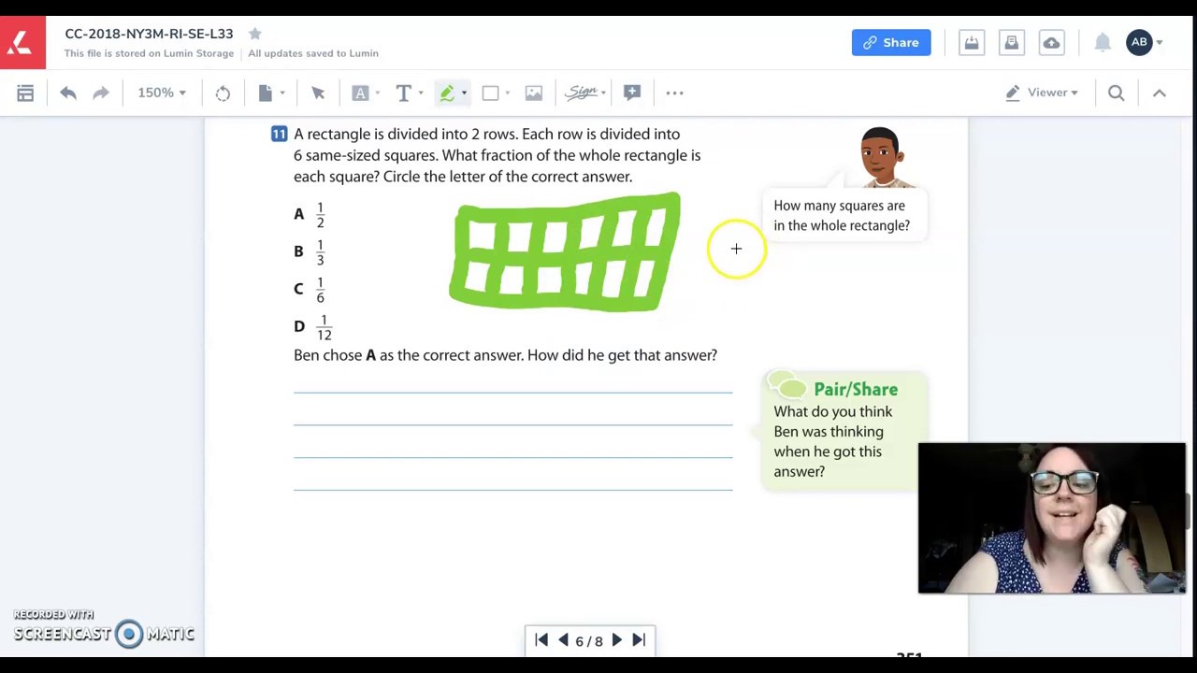Image resolution: width=1197 pixels, height=673 pixels.
Task: Open the Viewer mode dropdown
Action: [x=1042, y=93]
